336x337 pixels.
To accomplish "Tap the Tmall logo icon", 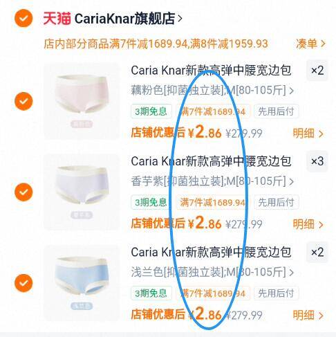I will click(x=57, y=19).
